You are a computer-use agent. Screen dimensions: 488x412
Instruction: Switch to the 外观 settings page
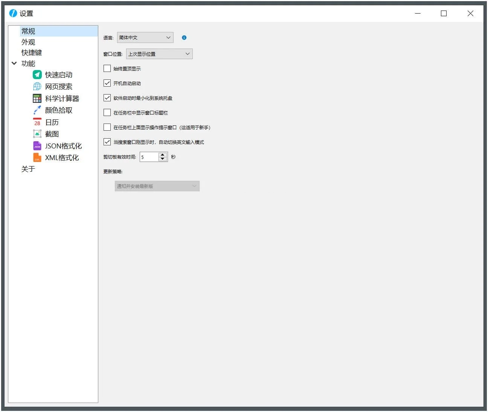tap(28, 42)
